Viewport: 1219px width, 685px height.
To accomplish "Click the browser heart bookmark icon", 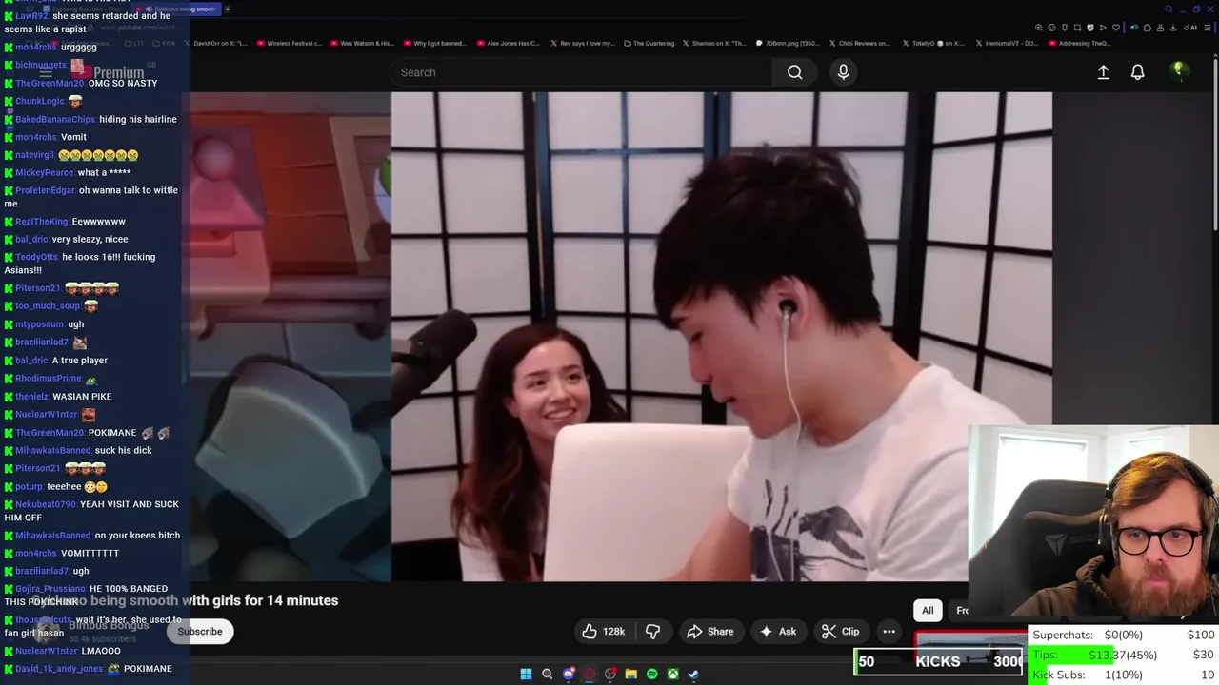I will (1116, 28).
